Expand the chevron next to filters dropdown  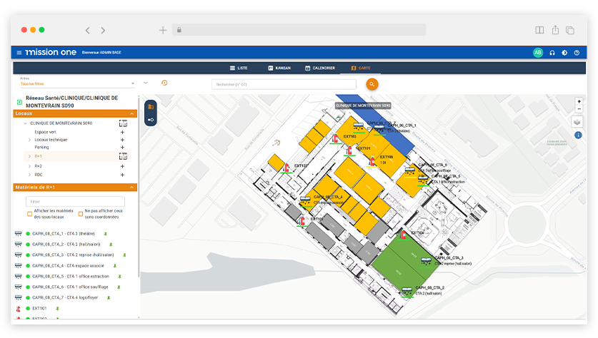tap(145, 83)
